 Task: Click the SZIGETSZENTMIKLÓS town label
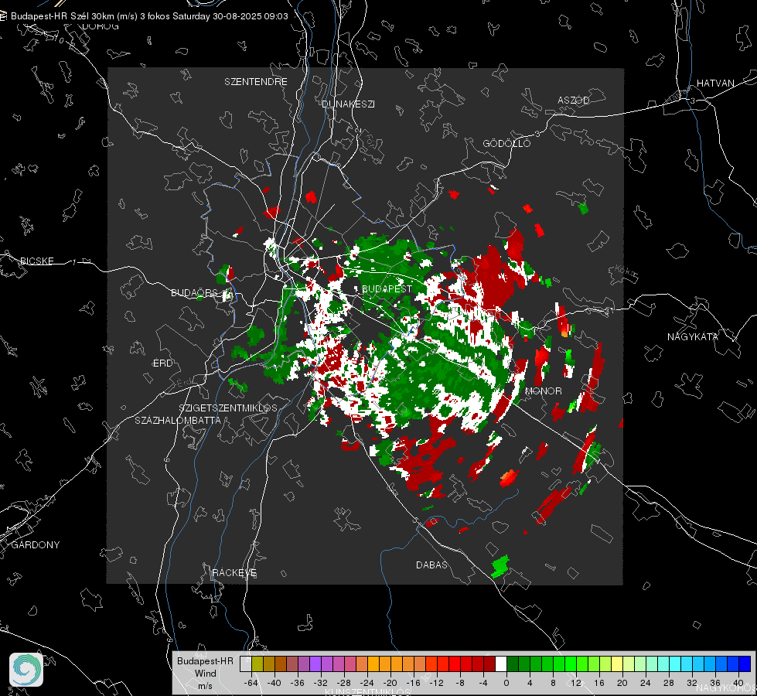(x=228, y=408)
